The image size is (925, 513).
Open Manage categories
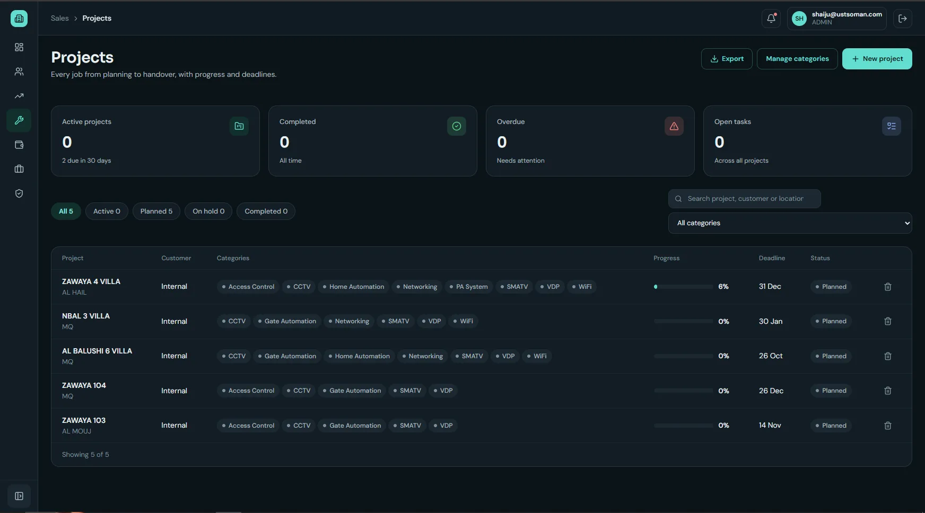(797, 59)
